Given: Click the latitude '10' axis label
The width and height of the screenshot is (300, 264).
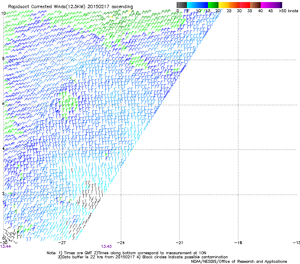Looking at the screenshot, I should tap(3, 13).
